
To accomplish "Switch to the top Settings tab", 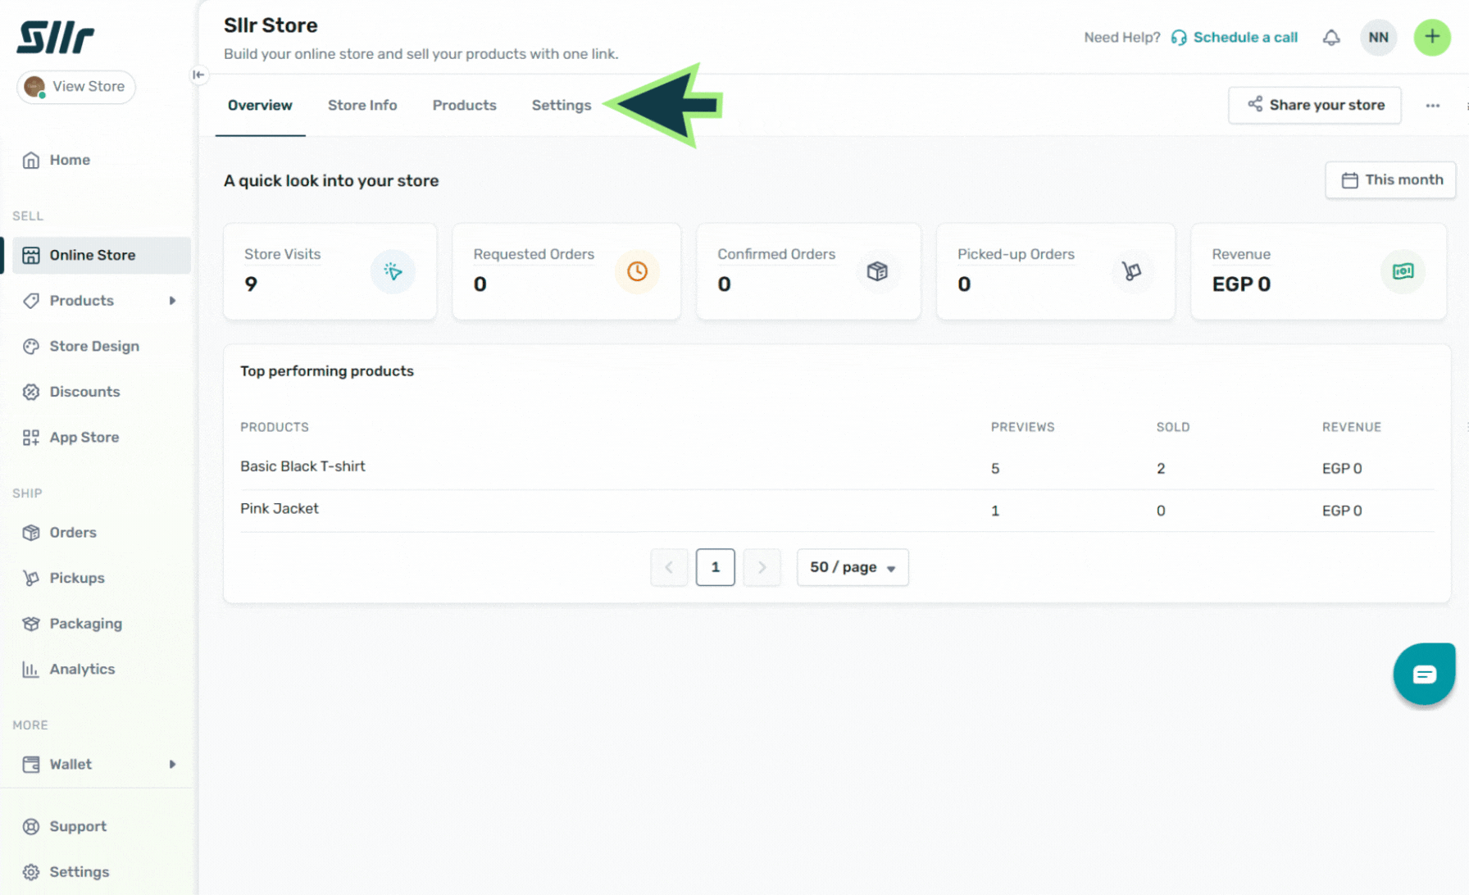I will click(x=562, y=106).
